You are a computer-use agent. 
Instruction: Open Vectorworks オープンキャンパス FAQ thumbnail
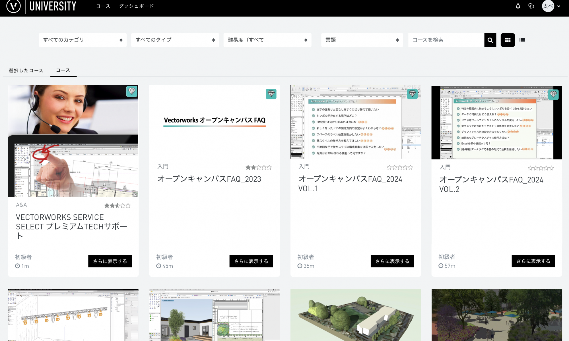coord(215,122)
